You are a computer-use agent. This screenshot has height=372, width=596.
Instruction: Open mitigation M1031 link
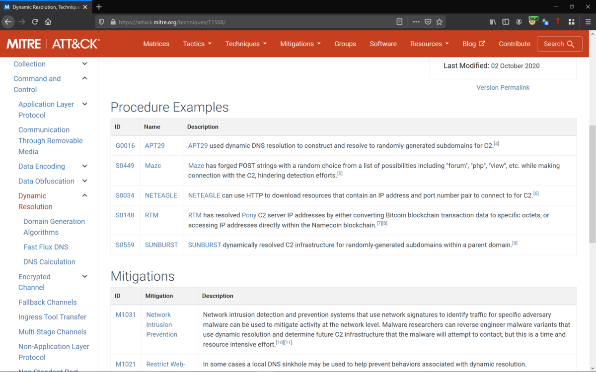(x=126, y=314)
